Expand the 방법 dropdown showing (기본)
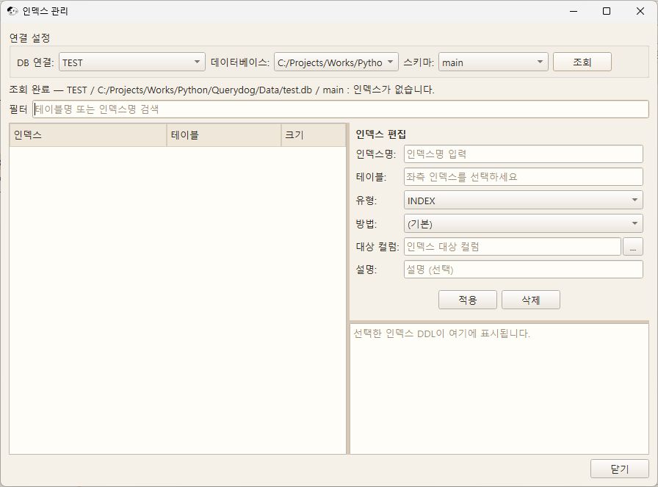This screenshot has width=658, height=487. click(x=524, y=223)
